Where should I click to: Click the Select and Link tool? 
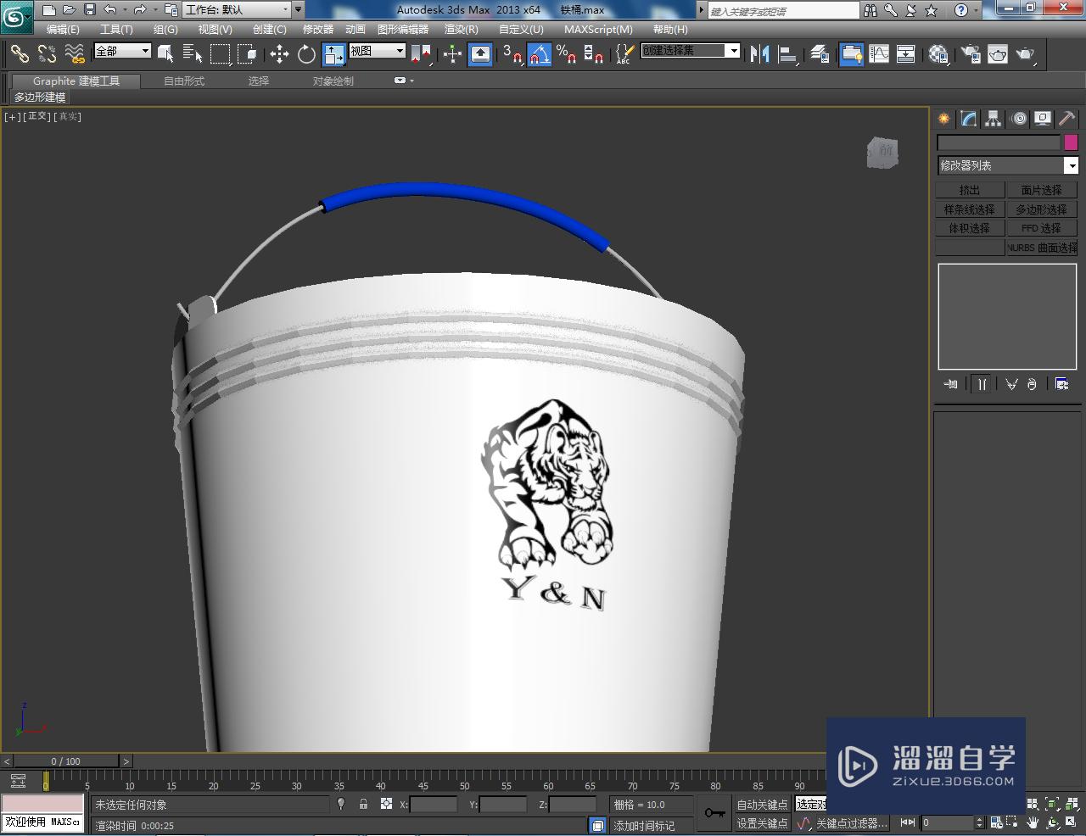pyautogui.click(x=19, y=54)
